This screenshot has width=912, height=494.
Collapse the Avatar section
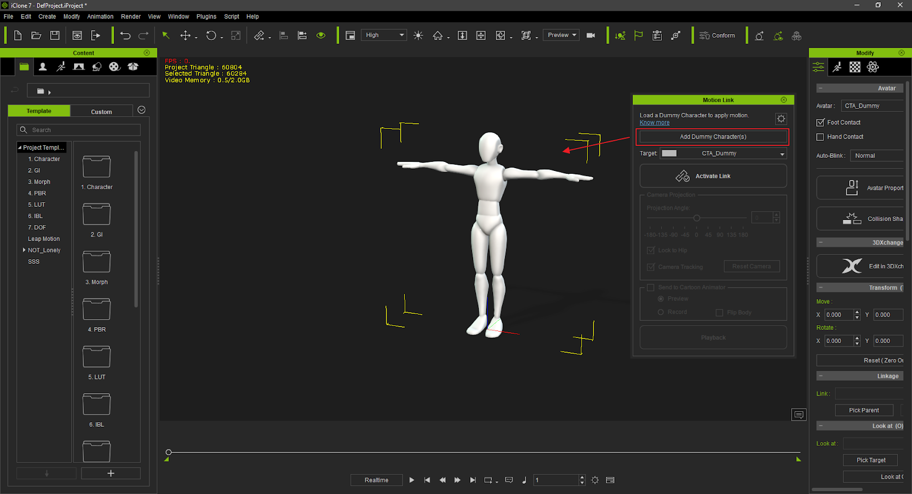[x=820, y=88]
